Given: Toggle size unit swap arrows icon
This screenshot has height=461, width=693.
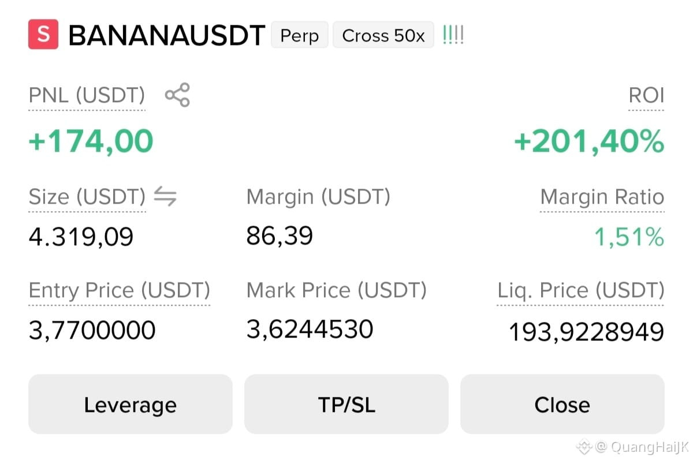Looking at the screenshot, I should [x=165, y=198].
